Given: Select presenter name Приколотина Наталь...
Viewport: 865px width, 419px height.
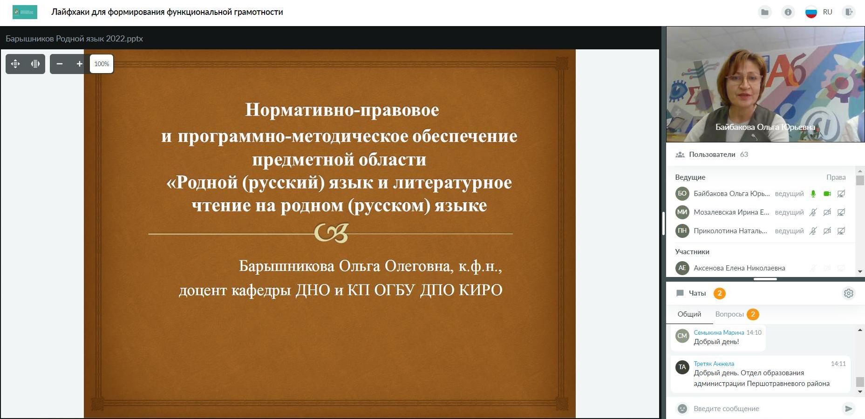Looking at the screenshot, I should [730, 231].
